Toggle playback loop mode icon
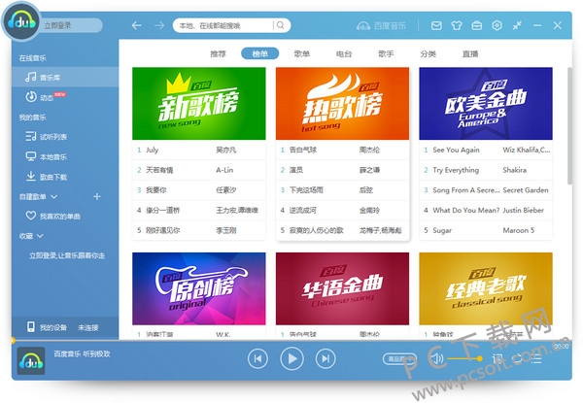Viewport: 583px width, 403px height. click(x=517, y=358)
